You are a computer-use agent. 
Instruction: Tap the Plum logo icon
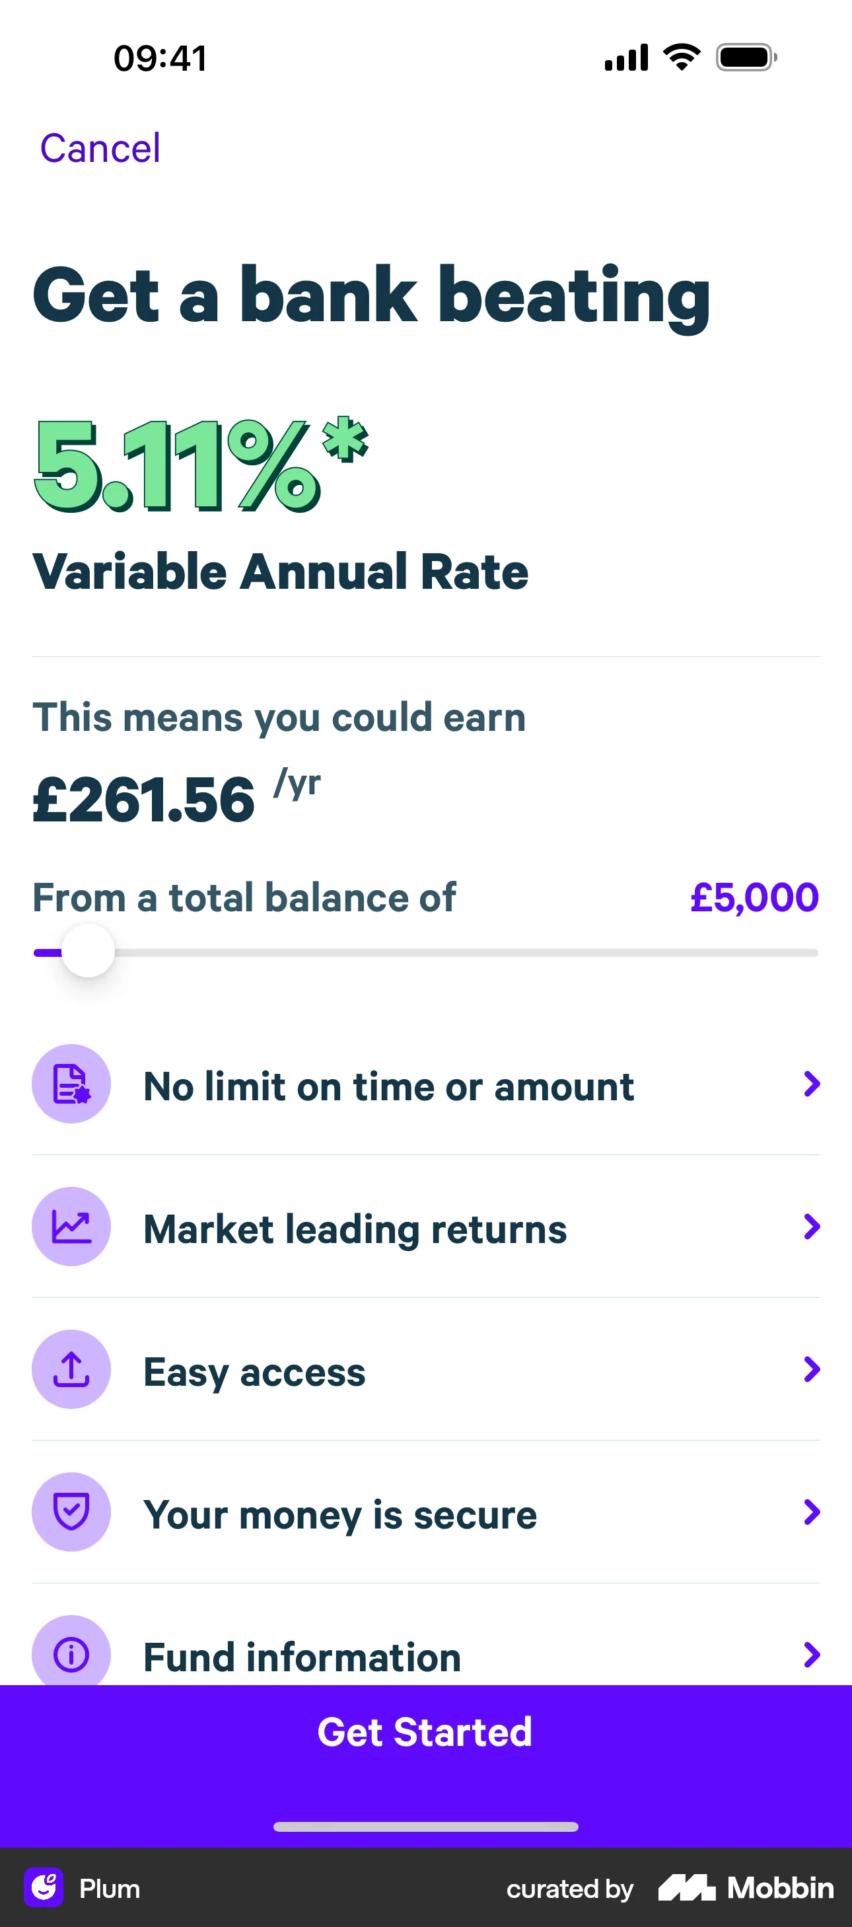(x=44, y=1887)
